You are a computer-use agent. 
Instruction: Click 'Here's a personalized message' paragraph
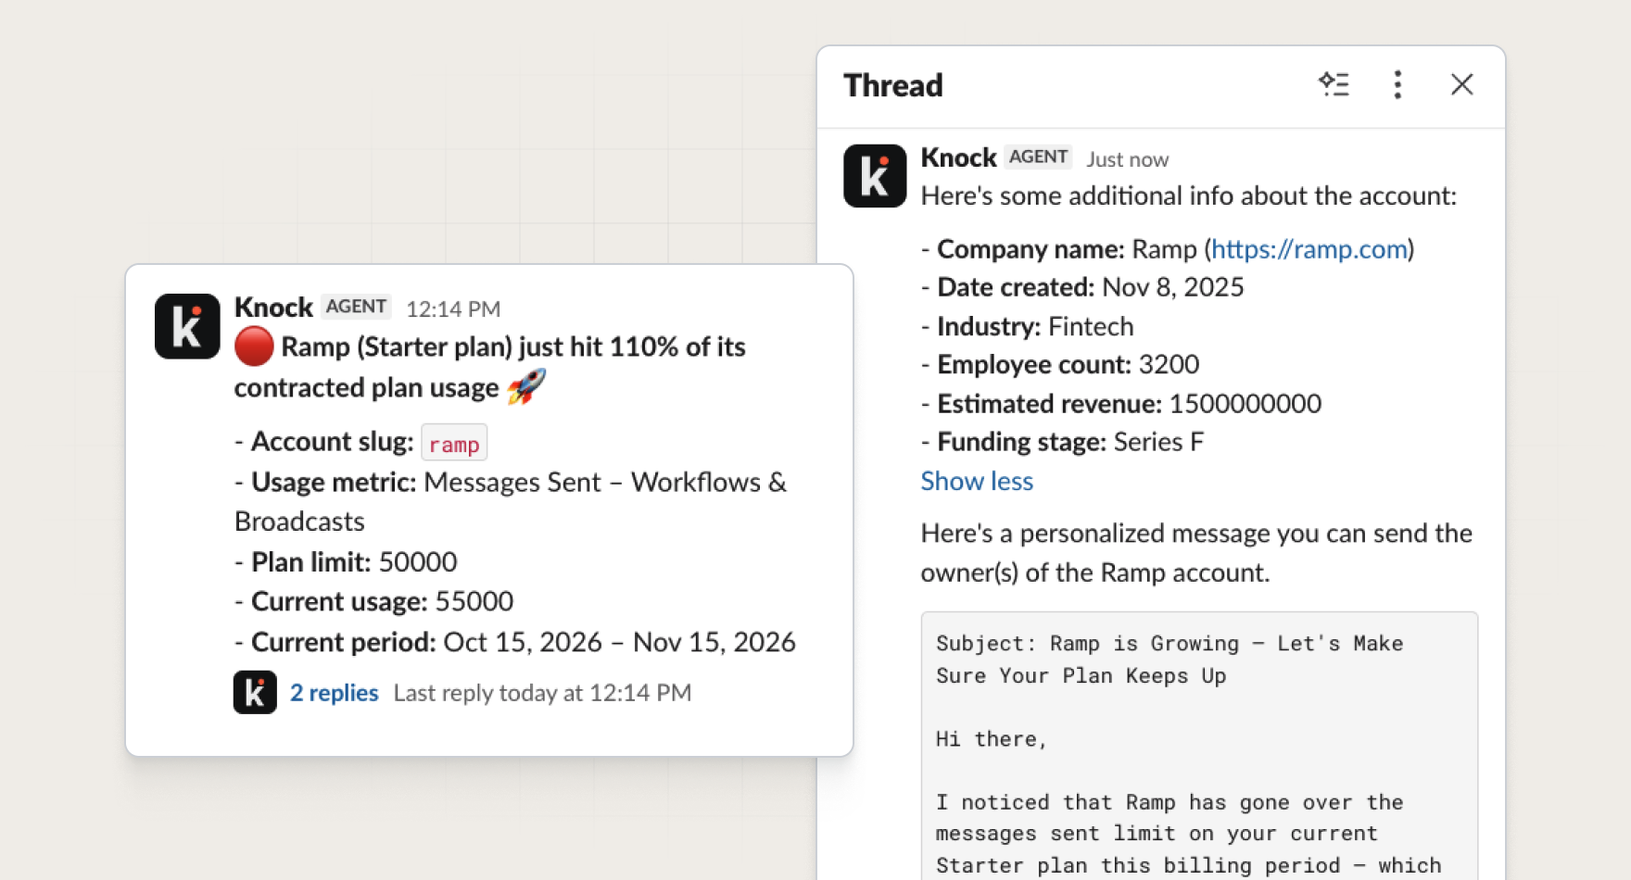click(x=1196, y=553)
